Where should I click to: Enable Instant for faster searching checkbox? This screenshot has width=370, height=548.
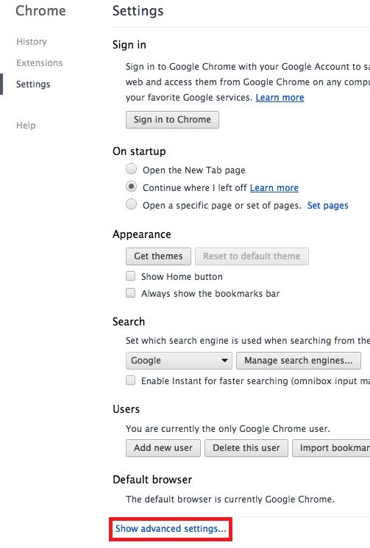click(x=131, y=381)
